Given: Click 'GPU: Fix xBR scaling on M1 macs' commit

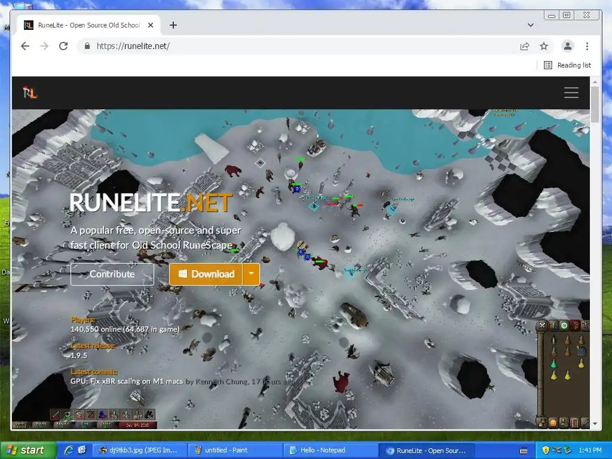Looking at the screenshot, I should click(x=127, y=381).
